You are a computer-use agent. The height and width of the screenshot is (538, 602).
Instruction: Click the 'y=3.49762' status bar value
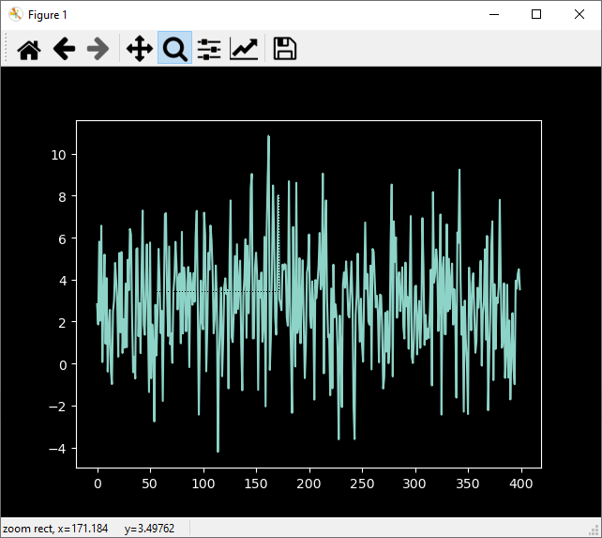pyautogui.click(x=149, y=529)
